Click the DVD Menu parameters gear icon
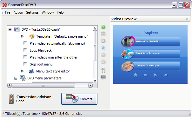 tap(23, 78)
